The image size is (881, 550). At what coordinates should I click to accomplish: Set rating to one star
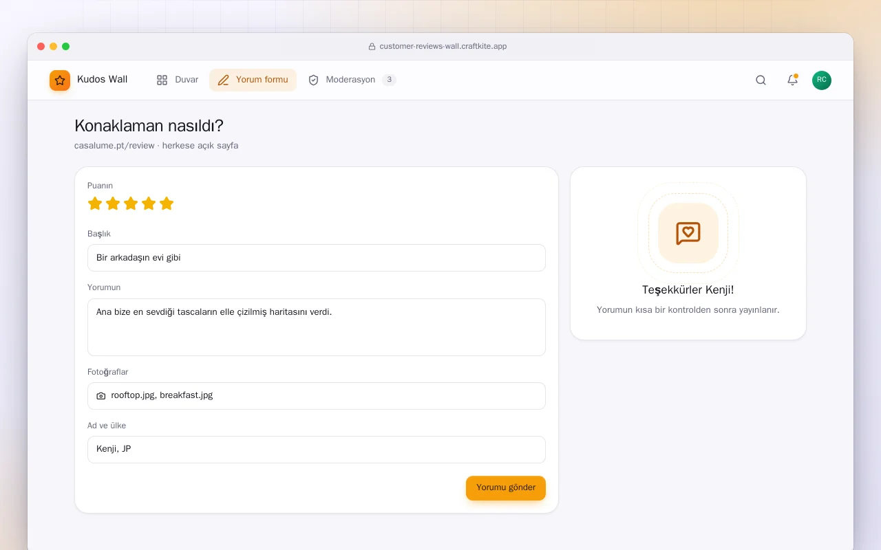(x=95, y=203)
